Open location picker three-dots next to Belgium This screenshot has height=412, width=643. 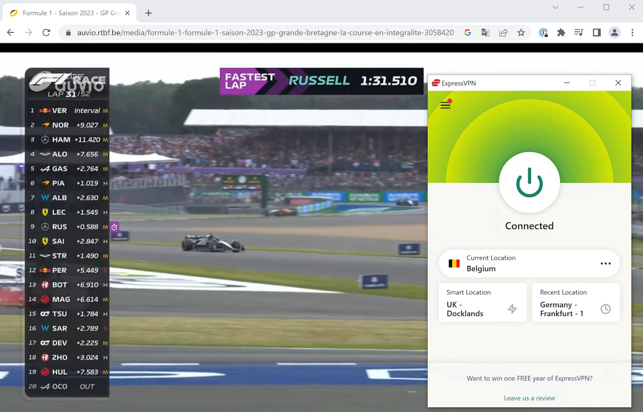pos(605,263)
